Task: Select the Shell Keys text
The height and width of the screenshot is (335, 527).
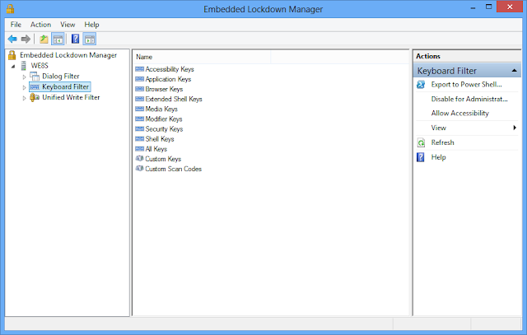Action: (160, 139)
